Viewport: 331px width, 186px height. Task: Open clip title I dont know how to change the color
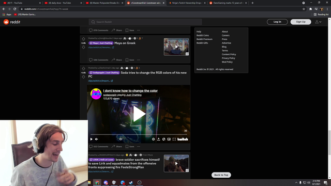pyautogui.click(x=130, y=91)
